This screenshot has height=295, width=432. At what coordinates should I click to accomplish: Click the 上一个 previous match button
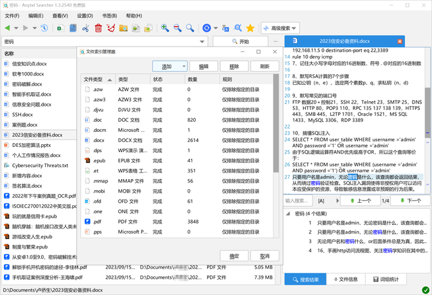pos(360,201)
